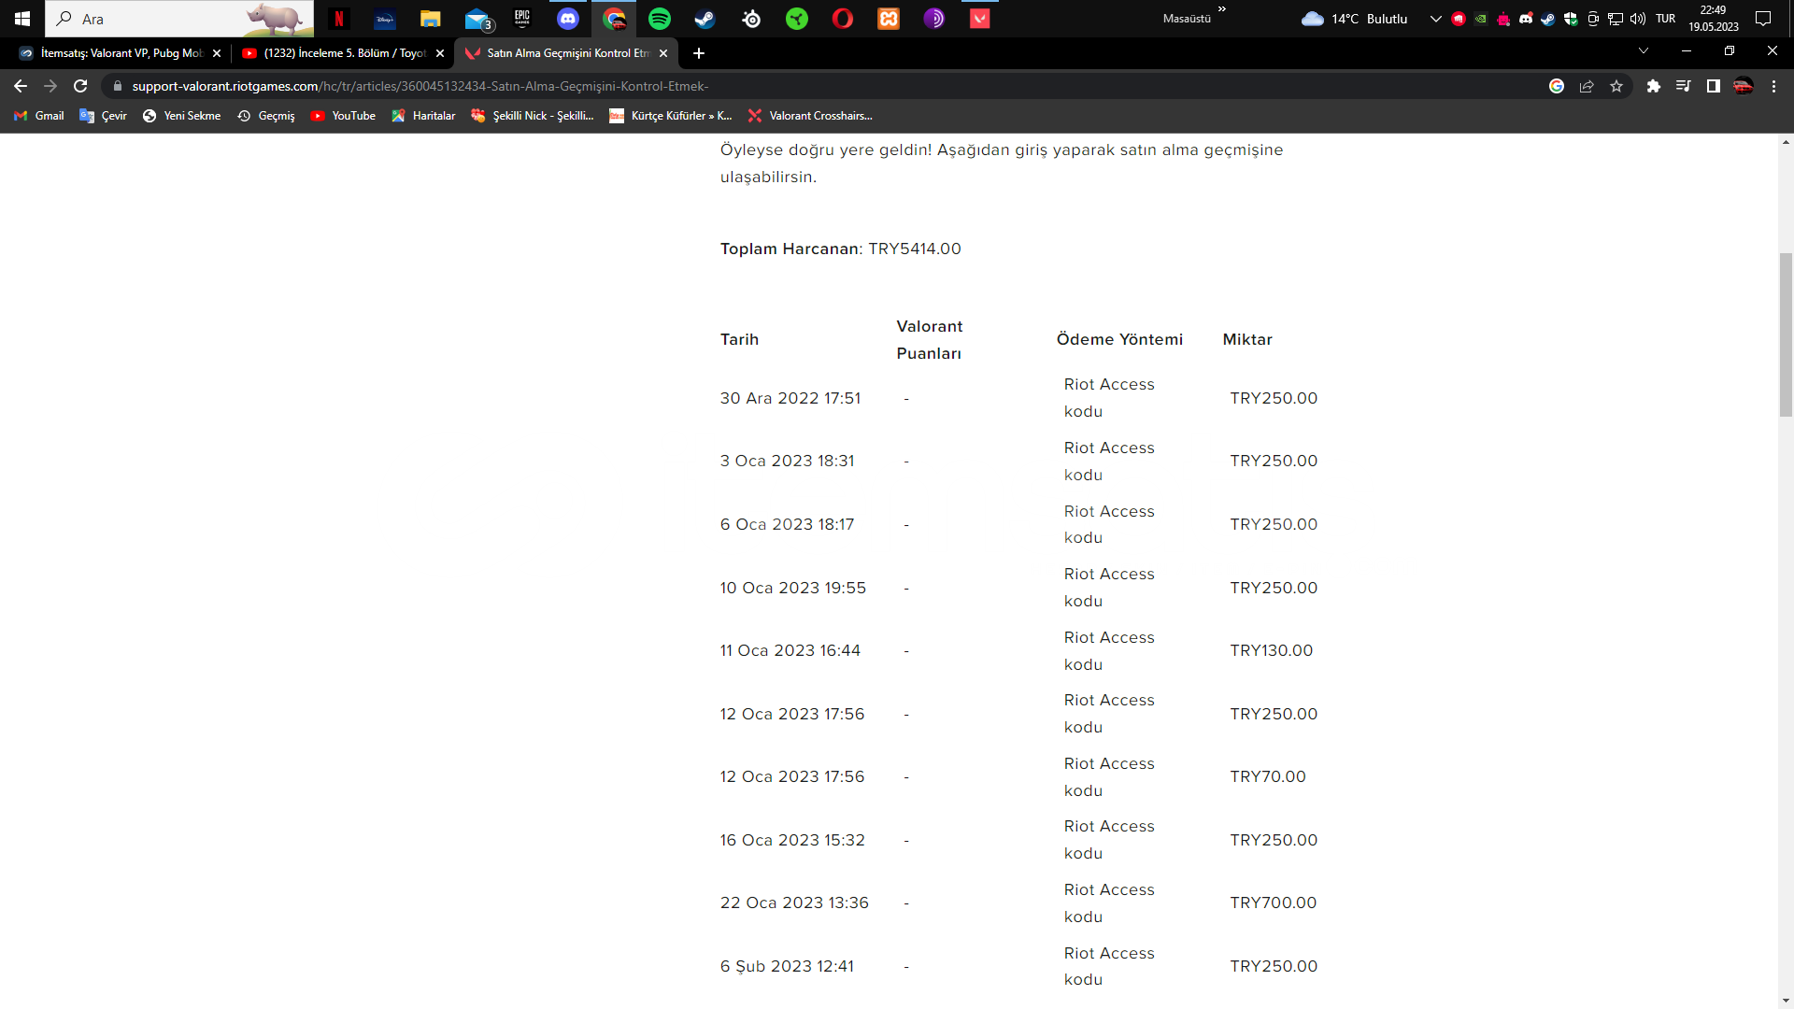This screenshot has width=1794, height=1009.
Task: View site information lock icon
Action: pos(117,86)
